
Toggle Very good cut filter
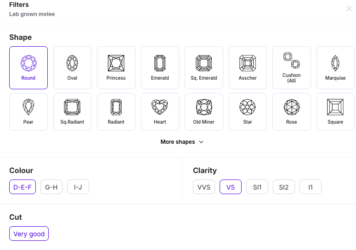pos(29,234)
